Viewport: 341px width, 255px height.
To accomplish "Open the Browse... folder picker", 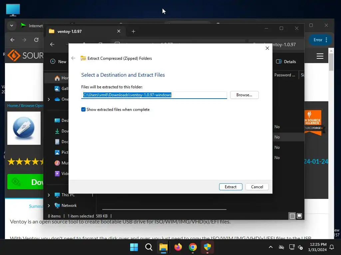I will 244,95.
